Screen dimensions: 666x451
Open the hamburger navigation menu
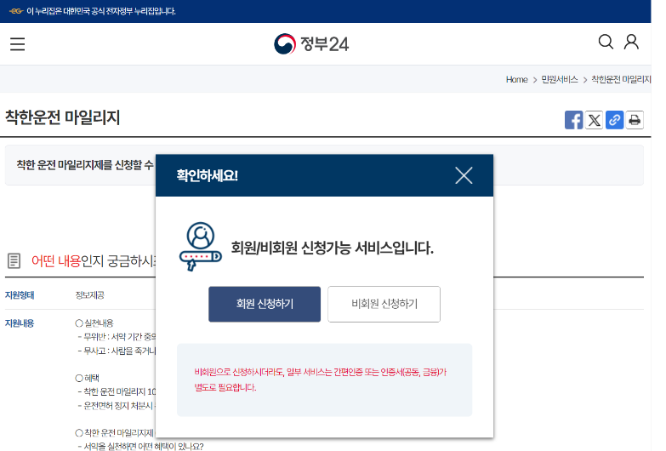(17, 43)
